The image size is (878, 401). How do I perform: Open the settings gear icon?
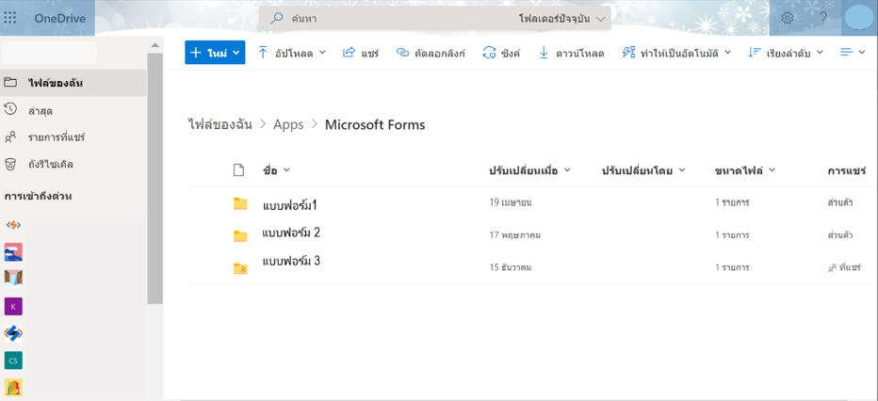point(788,18)
